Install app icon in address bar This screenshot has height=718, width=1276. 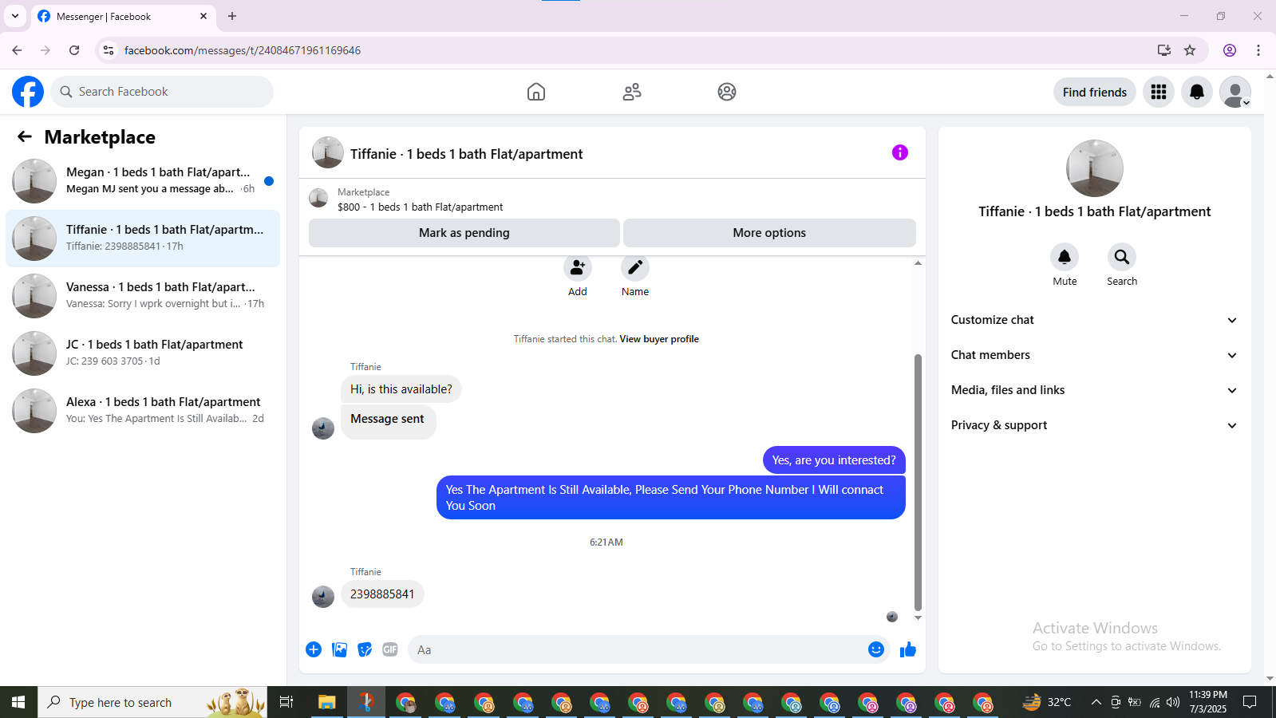click(x=1164, y=50)
